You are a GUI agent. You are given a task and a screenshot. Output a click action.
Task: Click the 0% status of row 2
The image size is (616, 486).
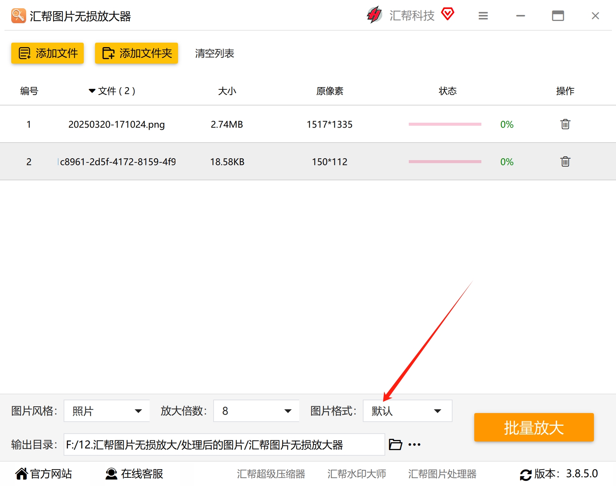pyautogui.click(x=507, y=162)
